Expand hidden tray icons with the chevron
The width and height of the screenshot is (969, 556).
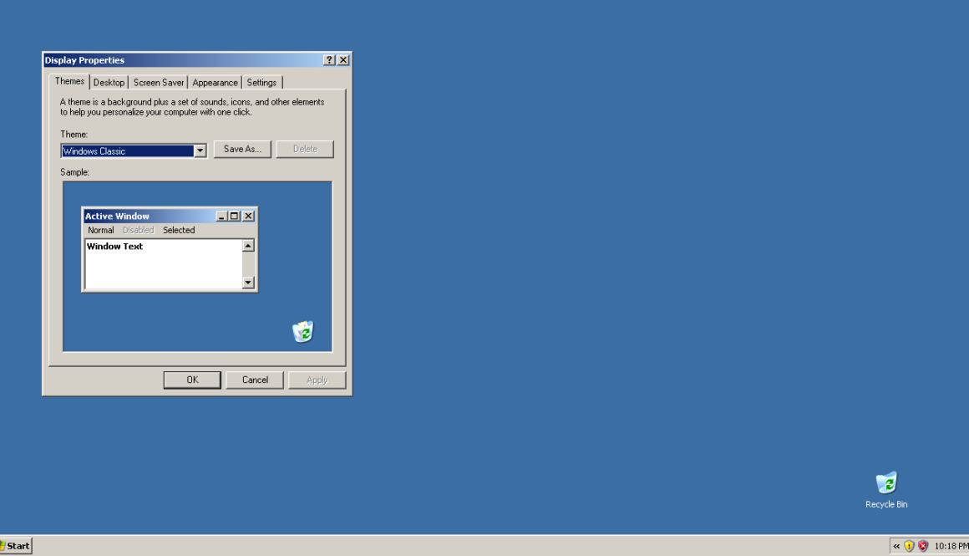(x=896, y=545)
